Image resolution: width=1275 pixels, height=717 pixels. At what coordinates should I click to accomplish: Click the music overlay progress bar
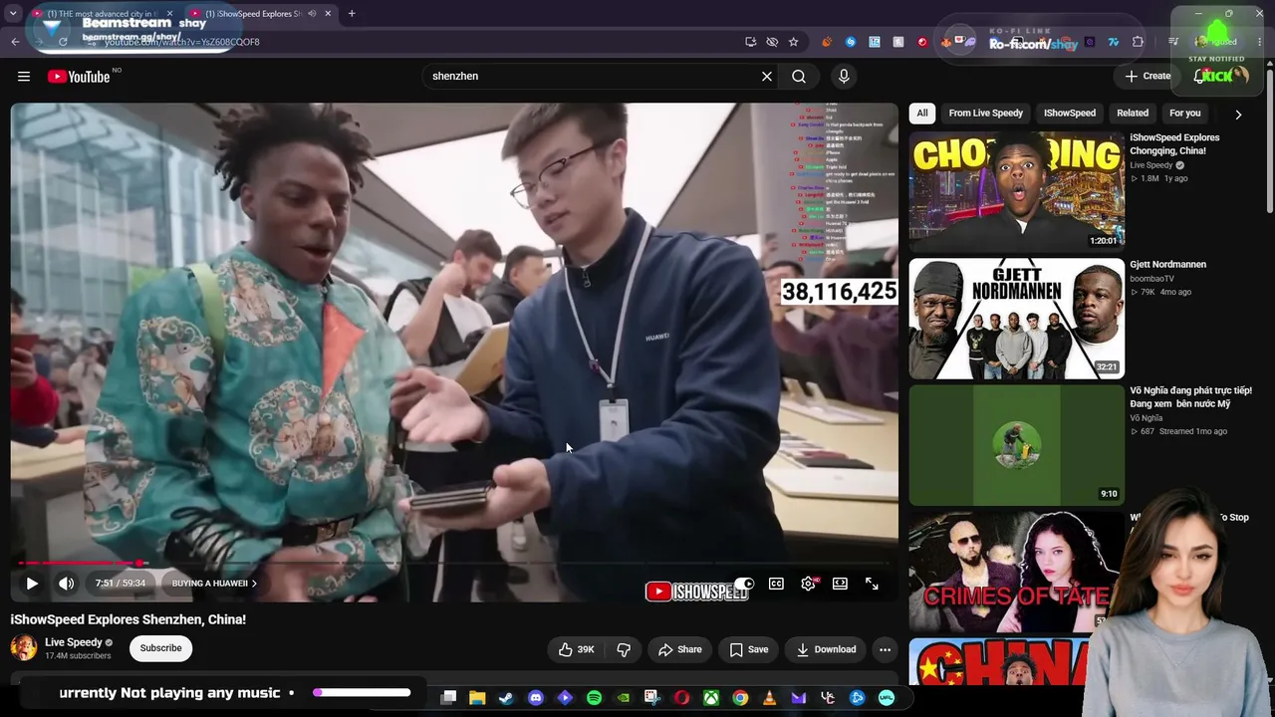(362, 692)
